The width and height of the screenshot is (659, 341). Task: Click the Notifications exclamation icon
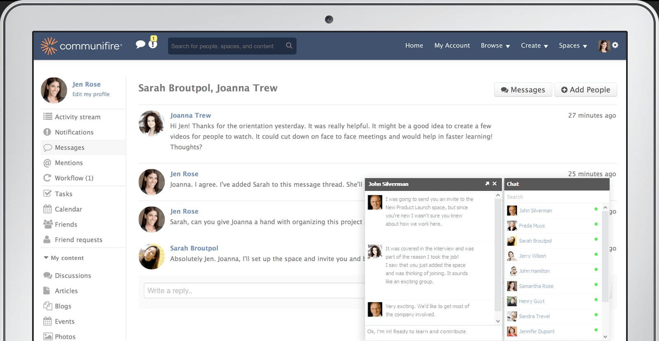(x=47, y=132)
